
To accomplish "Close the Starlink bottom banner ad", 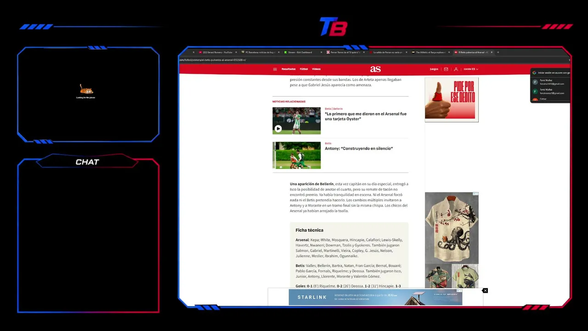I will 485,291.
